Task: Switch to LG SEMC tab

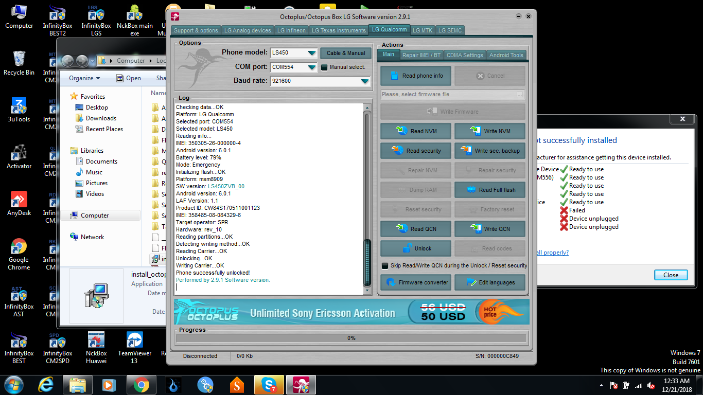Action: [x=450, y=30]
